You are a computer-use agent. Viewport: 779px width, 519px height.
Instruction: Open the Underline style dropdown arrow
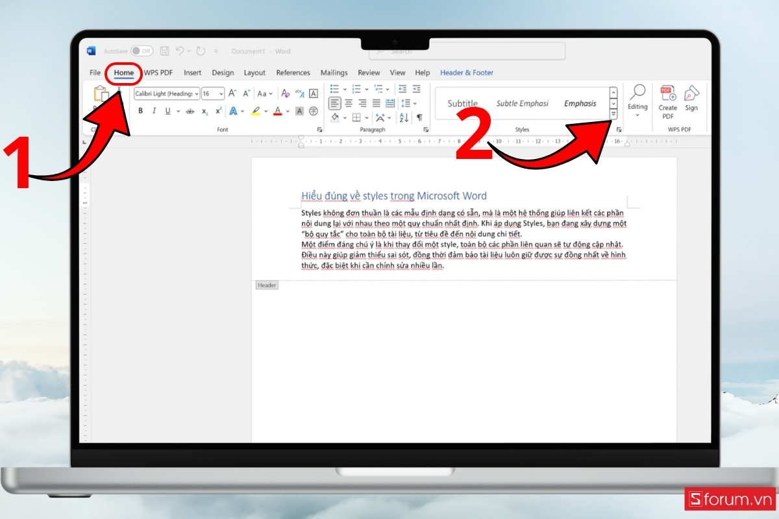click(x=177, y=112)
